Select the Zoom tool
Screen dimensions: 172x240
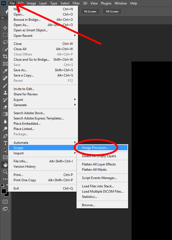5,172
